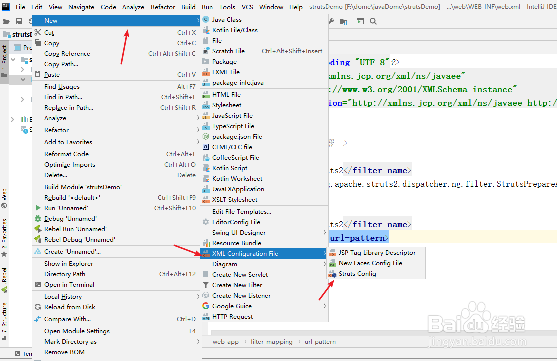Select New Faces Config File

(376, 263)
